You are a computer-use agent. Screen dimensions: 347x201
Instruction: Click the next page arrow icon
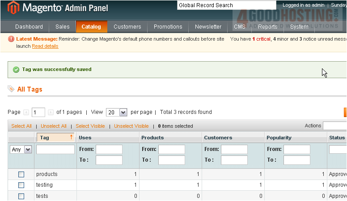[x=51, y=112]
